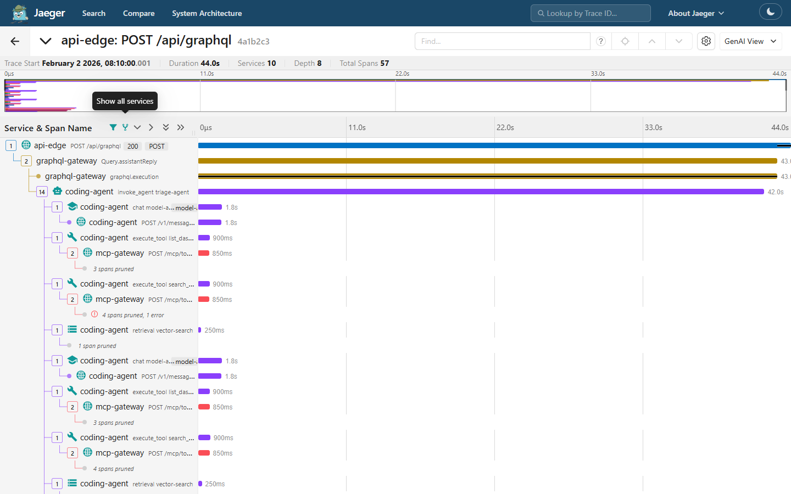Screen dimensions: 791x494
Task: Open trace settings gear
Action: 706,41
